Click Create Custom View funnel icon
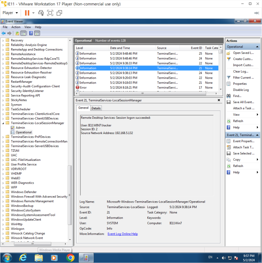Image resolution: width=262 pixels, height=263 pixels. click(228, 59)
